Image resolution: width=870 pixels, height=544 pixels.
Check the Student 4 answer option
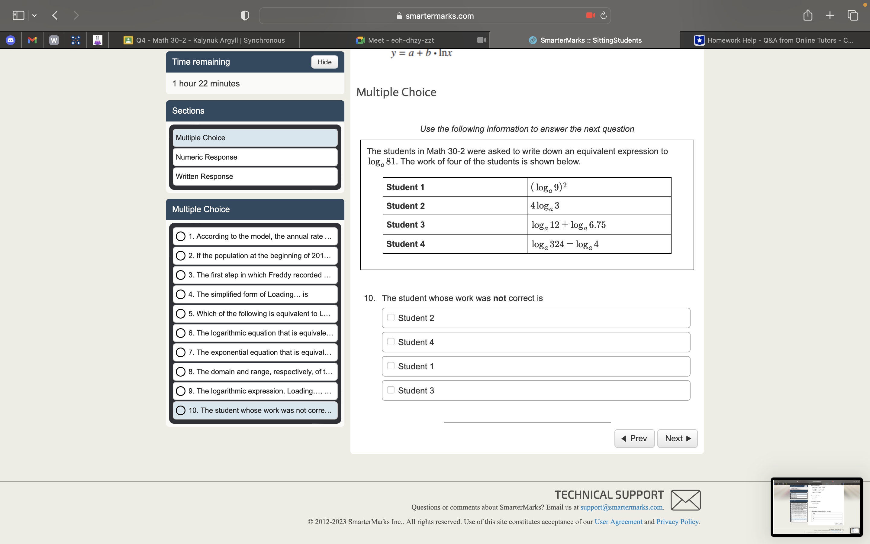click(x=391, y=342)
